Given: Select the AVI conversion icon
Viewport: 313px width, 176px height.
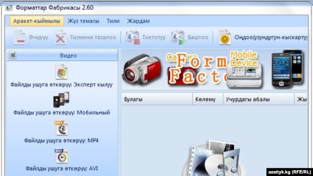Looking at the screenshot, I should coord(61,156).
